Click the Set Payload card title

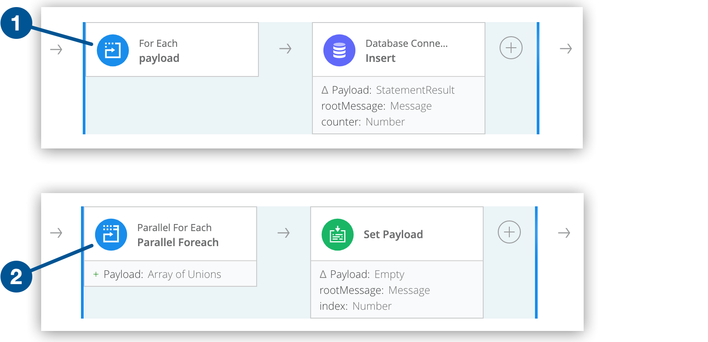tap(393, 235)
